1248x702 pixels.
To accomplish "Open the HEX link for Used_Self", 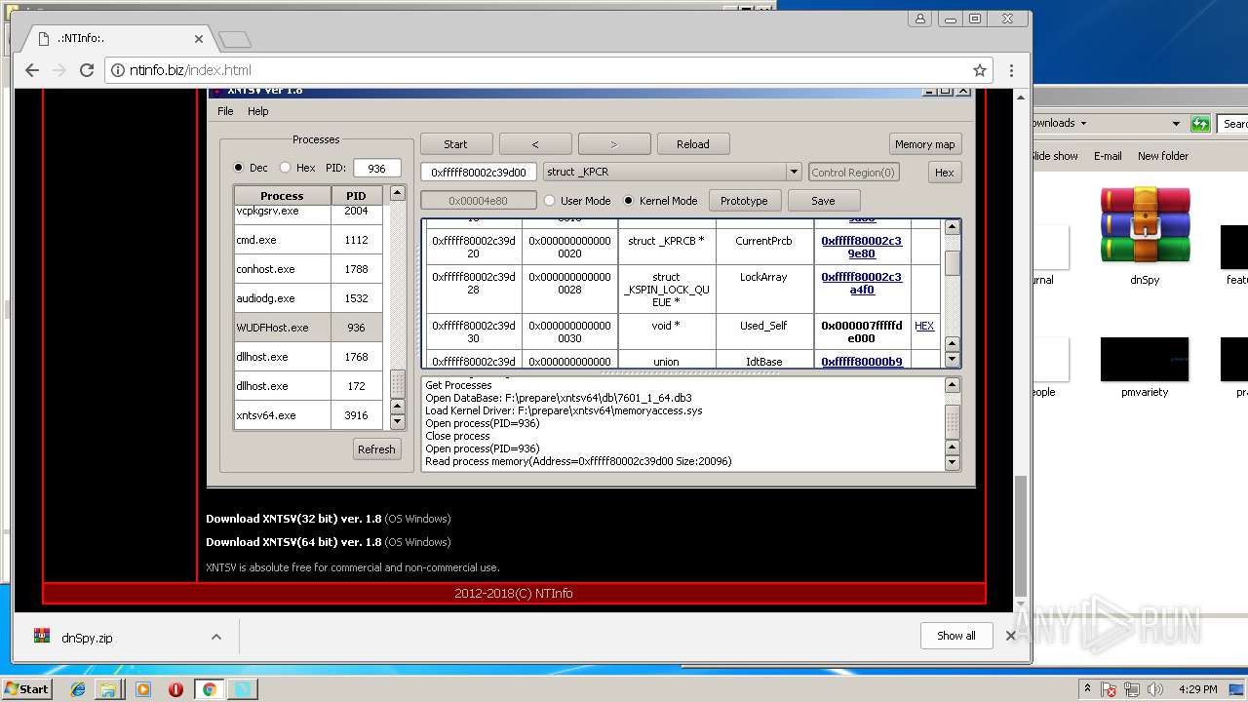I will click(924, 326).
